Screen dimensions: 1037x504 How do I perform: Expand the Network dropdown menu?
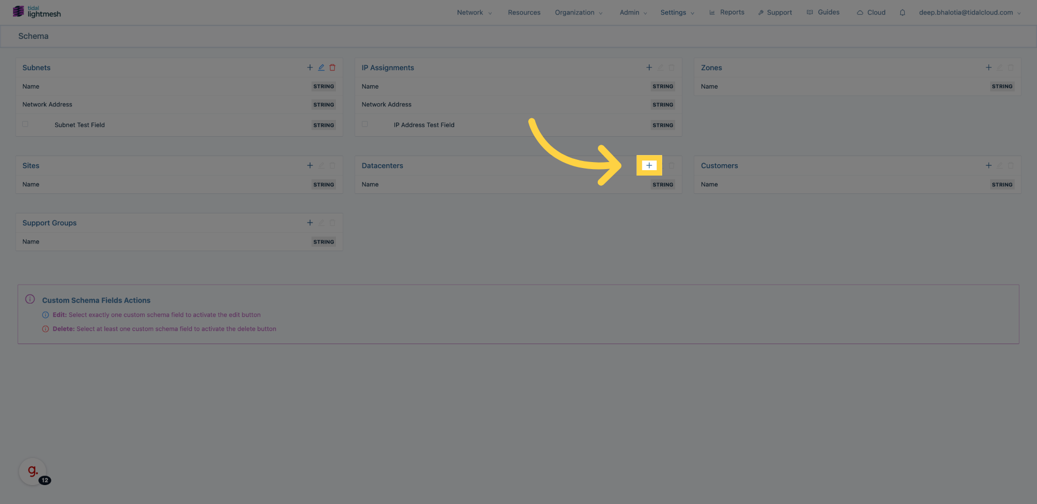click(x=474, y=12)
